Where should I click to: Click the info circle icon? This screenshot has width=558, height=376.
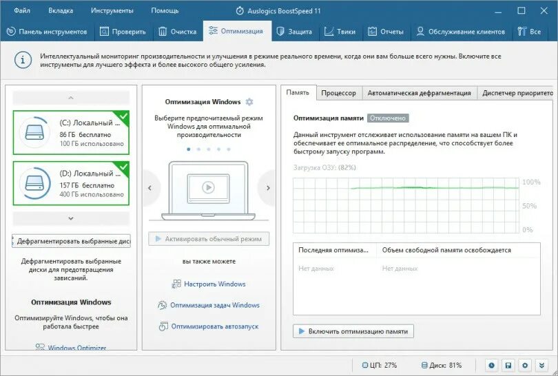pos(23,60)
